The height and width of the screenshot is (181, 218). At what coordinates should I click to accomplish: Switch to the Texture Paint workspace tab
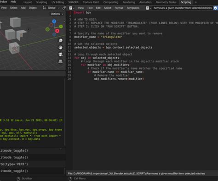coord(91,2)
